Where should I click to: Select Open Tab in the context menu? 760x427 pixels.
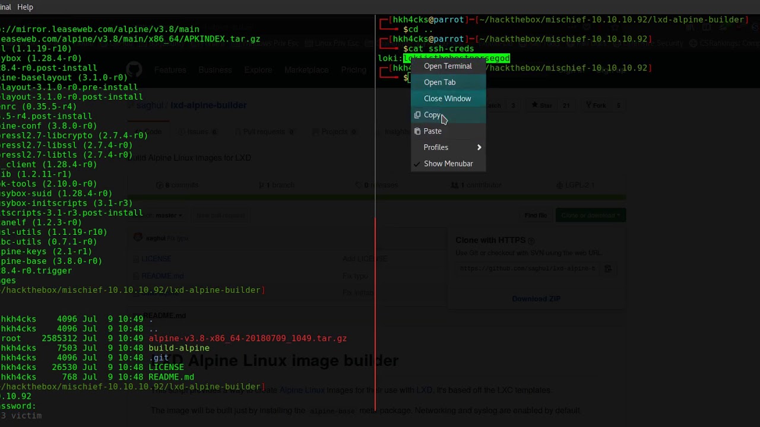[439, 82]
